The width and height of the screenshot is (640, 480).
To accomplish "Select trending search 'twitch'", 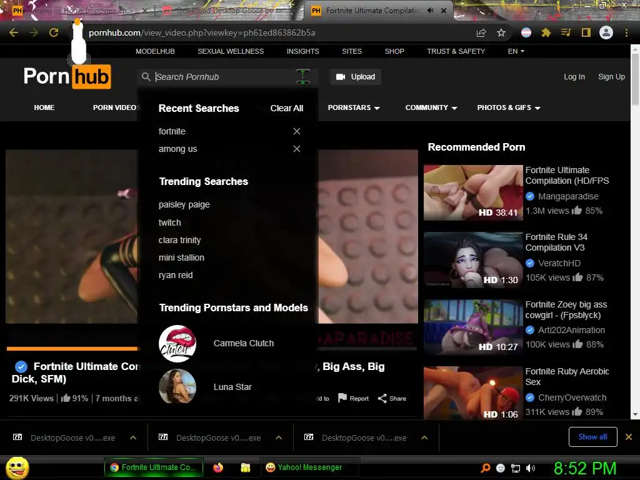I will pyautogui.click(x=169, y=222).
